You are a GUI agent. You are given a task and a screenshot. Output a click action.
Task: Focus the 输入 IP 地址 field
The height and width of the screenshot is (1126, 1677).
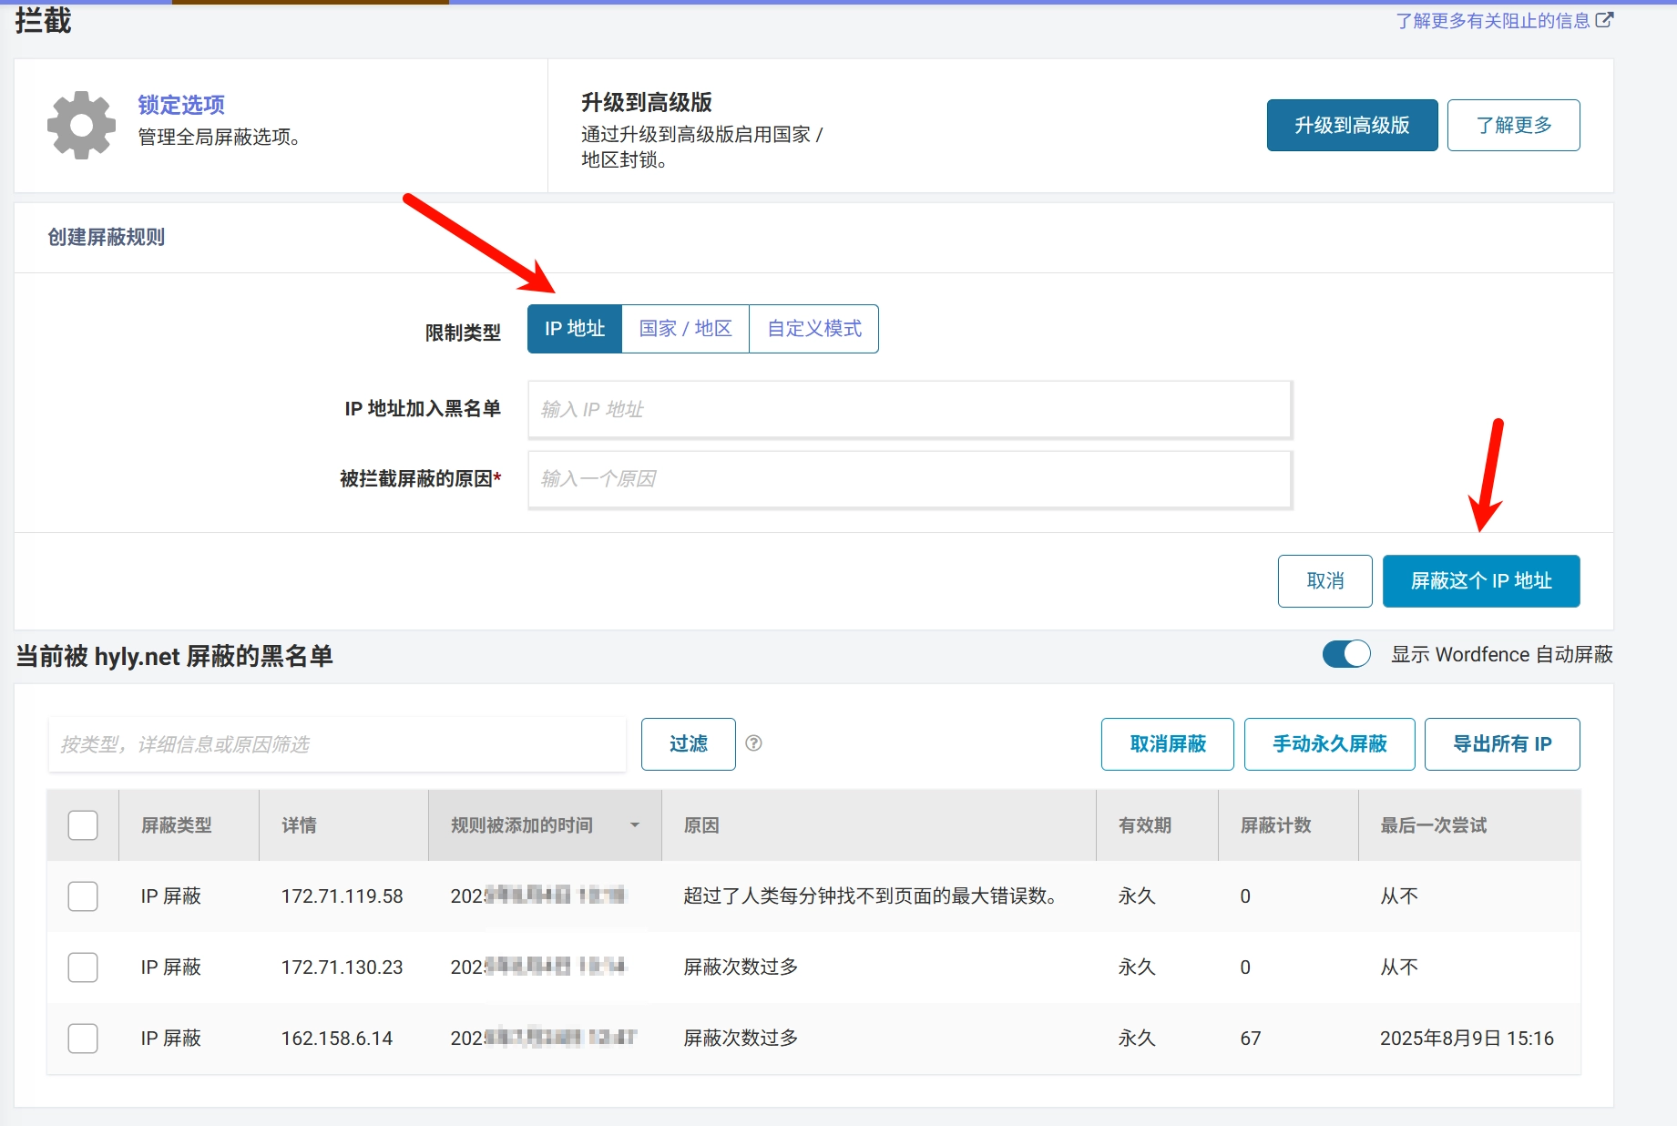[910, 409]
